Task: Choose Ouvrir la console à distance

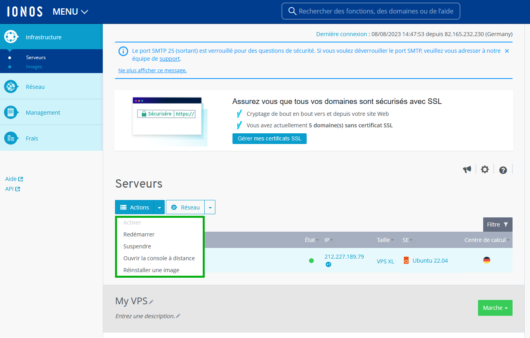Action: pos(159,258)
